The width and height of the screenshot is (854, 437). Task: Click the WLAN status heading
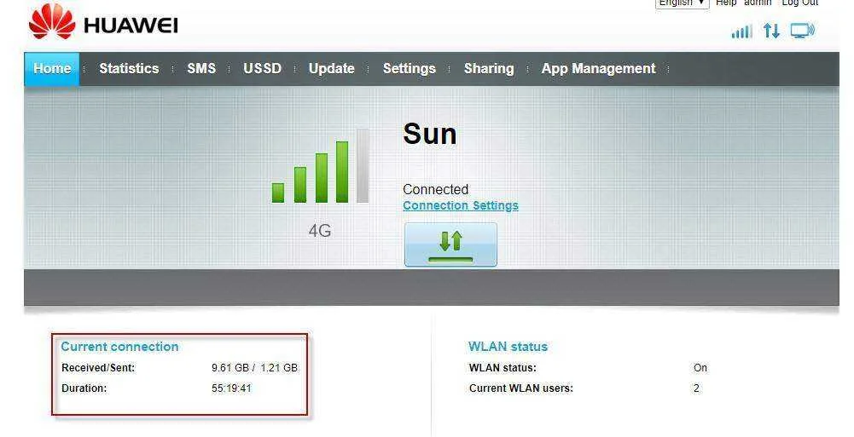(x=508, y=346)
